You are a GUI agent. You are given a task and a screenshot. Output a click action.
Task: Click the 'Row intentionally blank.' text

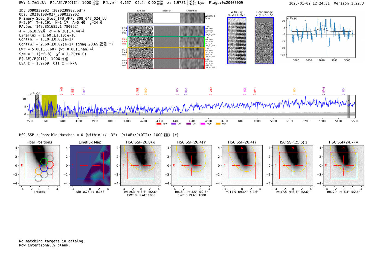tap(45, 245)
